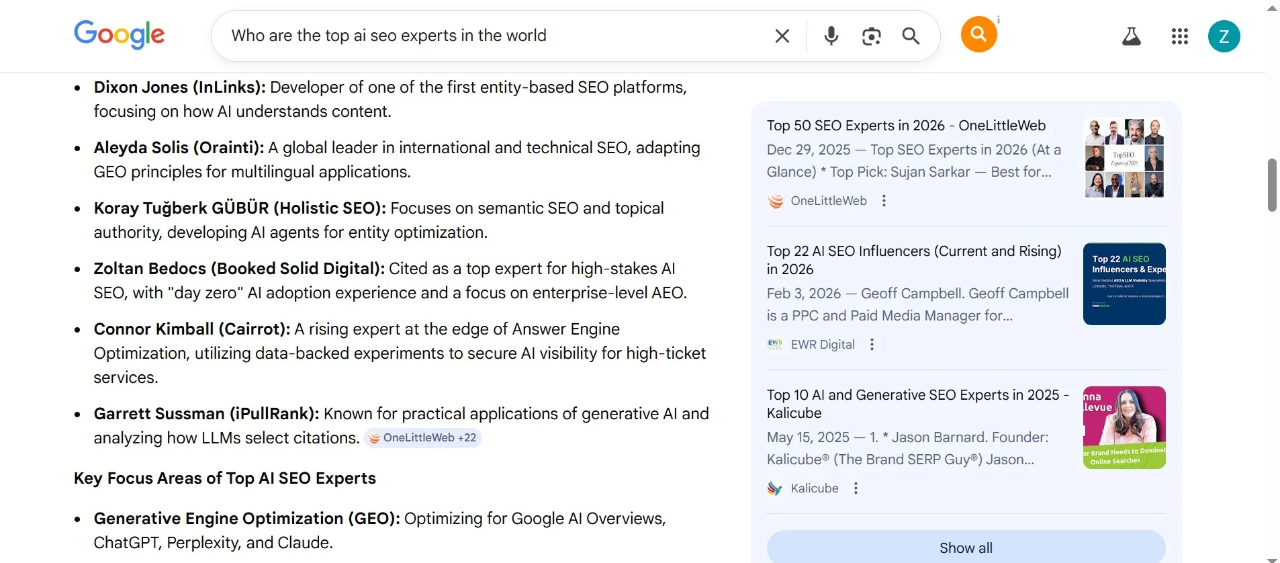Open the Top SEO experts thumbnail
Image resolution: width=1280 pixels, height=563 pixels.
tap(1124, 158)
